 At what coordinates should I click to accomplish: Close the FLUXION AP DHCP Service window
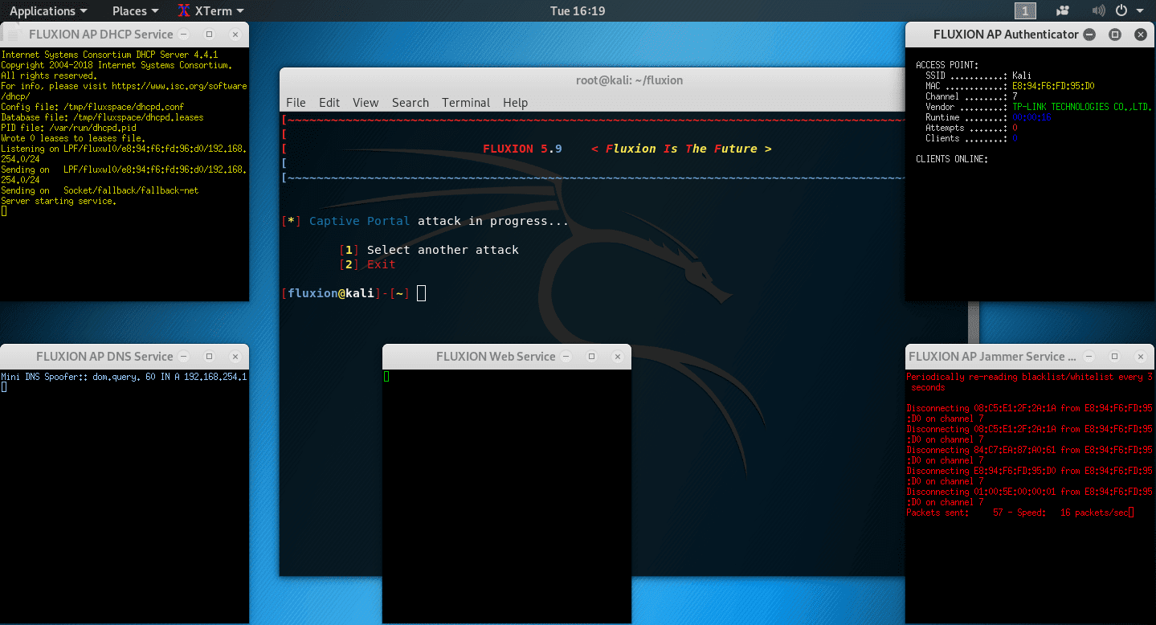coord(235,35)
